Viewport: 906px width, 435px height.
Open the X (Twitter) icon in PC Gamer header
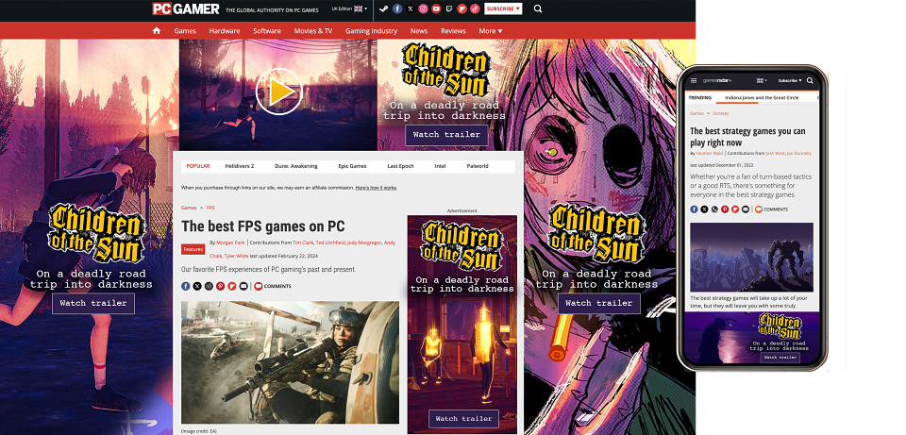tap(411, 8)
